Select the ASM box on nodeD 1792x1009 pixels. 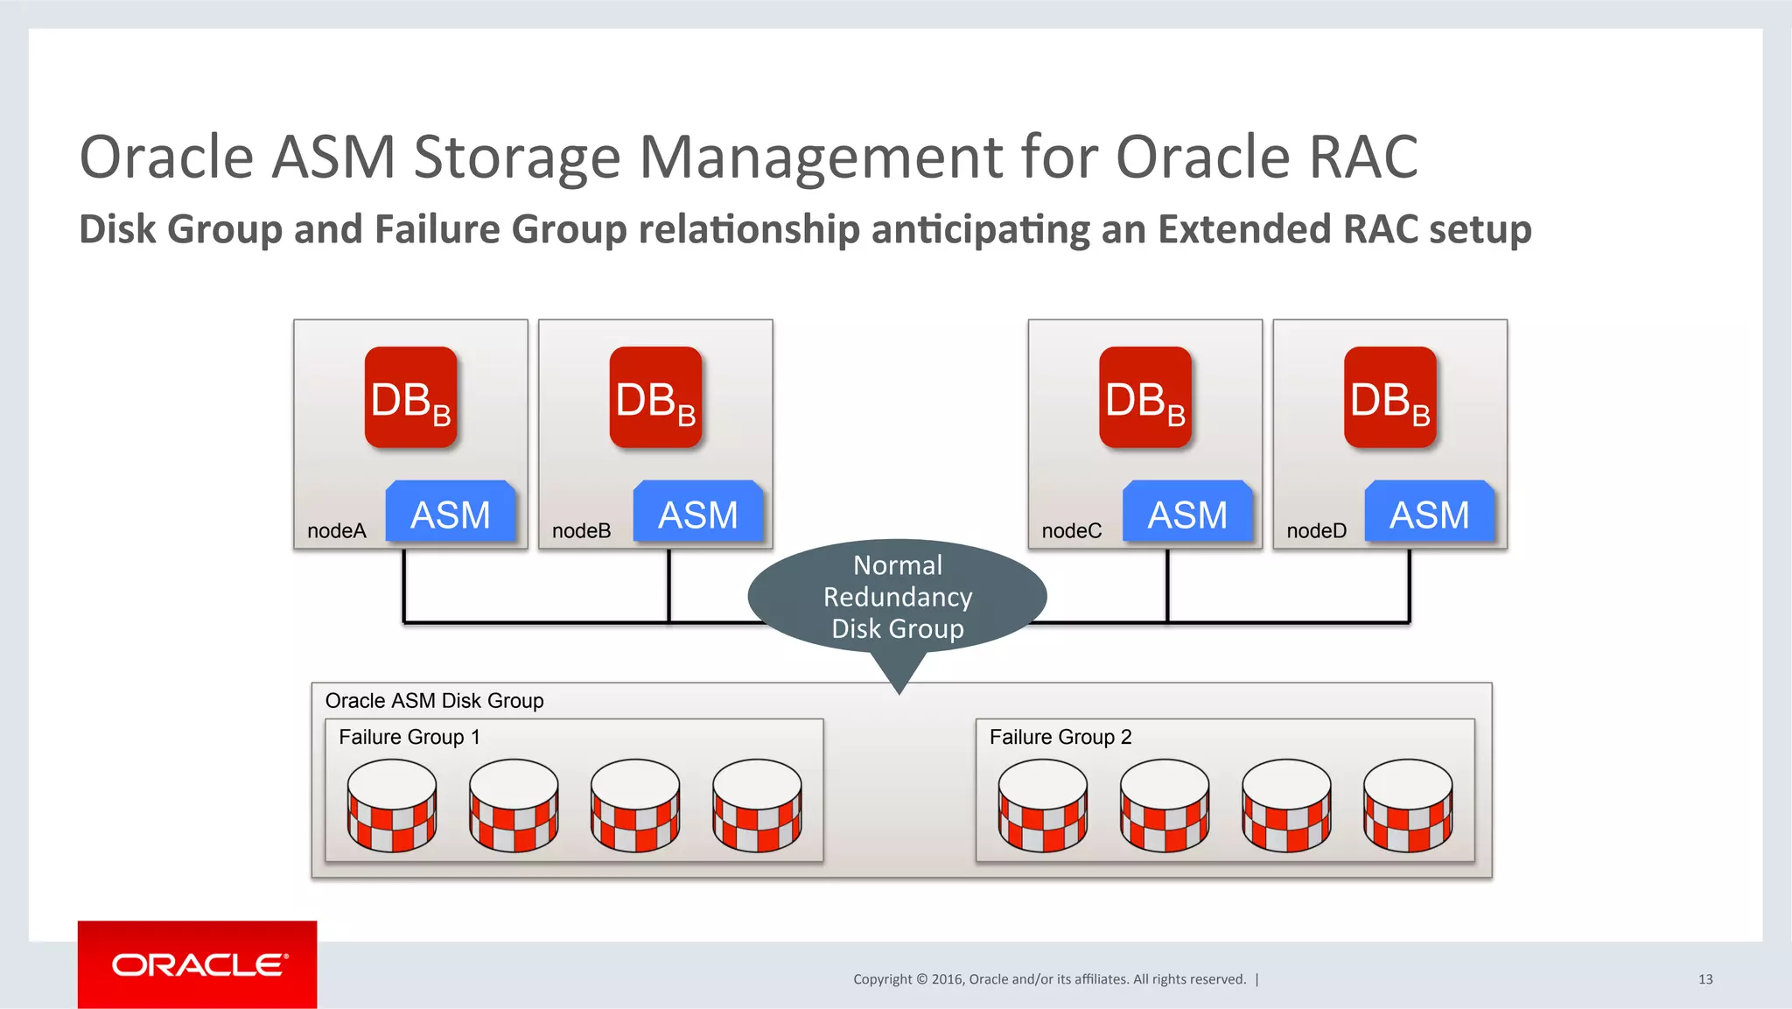point(1430,513)
